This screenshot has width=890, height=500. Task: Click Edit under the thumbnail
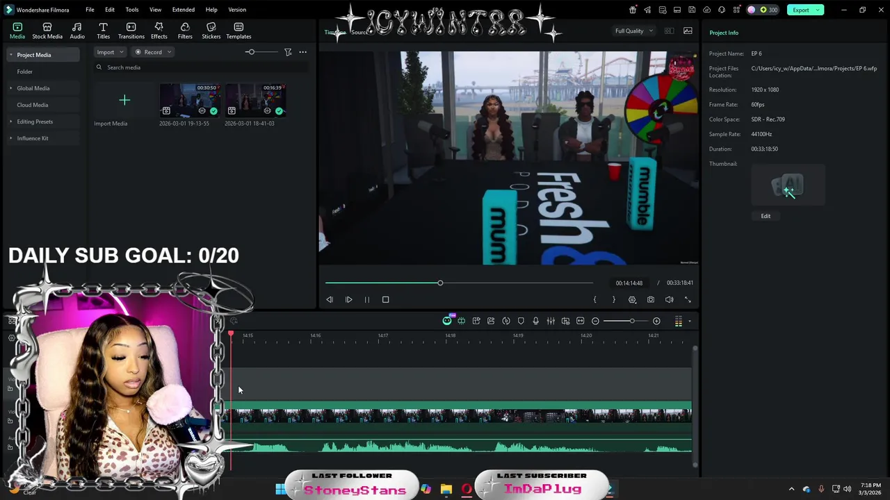pos(766,216)
